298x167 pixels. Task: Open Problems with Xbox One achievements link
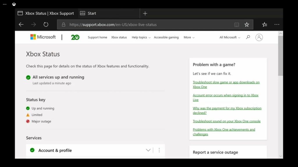pyautogui.click(x=224, y=132)
